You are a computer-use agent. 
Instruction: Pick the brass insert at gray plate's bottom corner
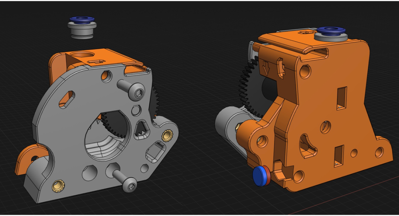(x=58, y=186)
